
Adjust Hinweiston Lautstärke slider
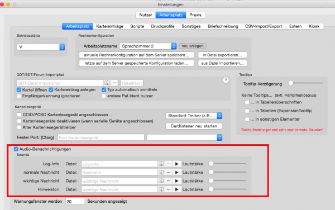(228, 189)
